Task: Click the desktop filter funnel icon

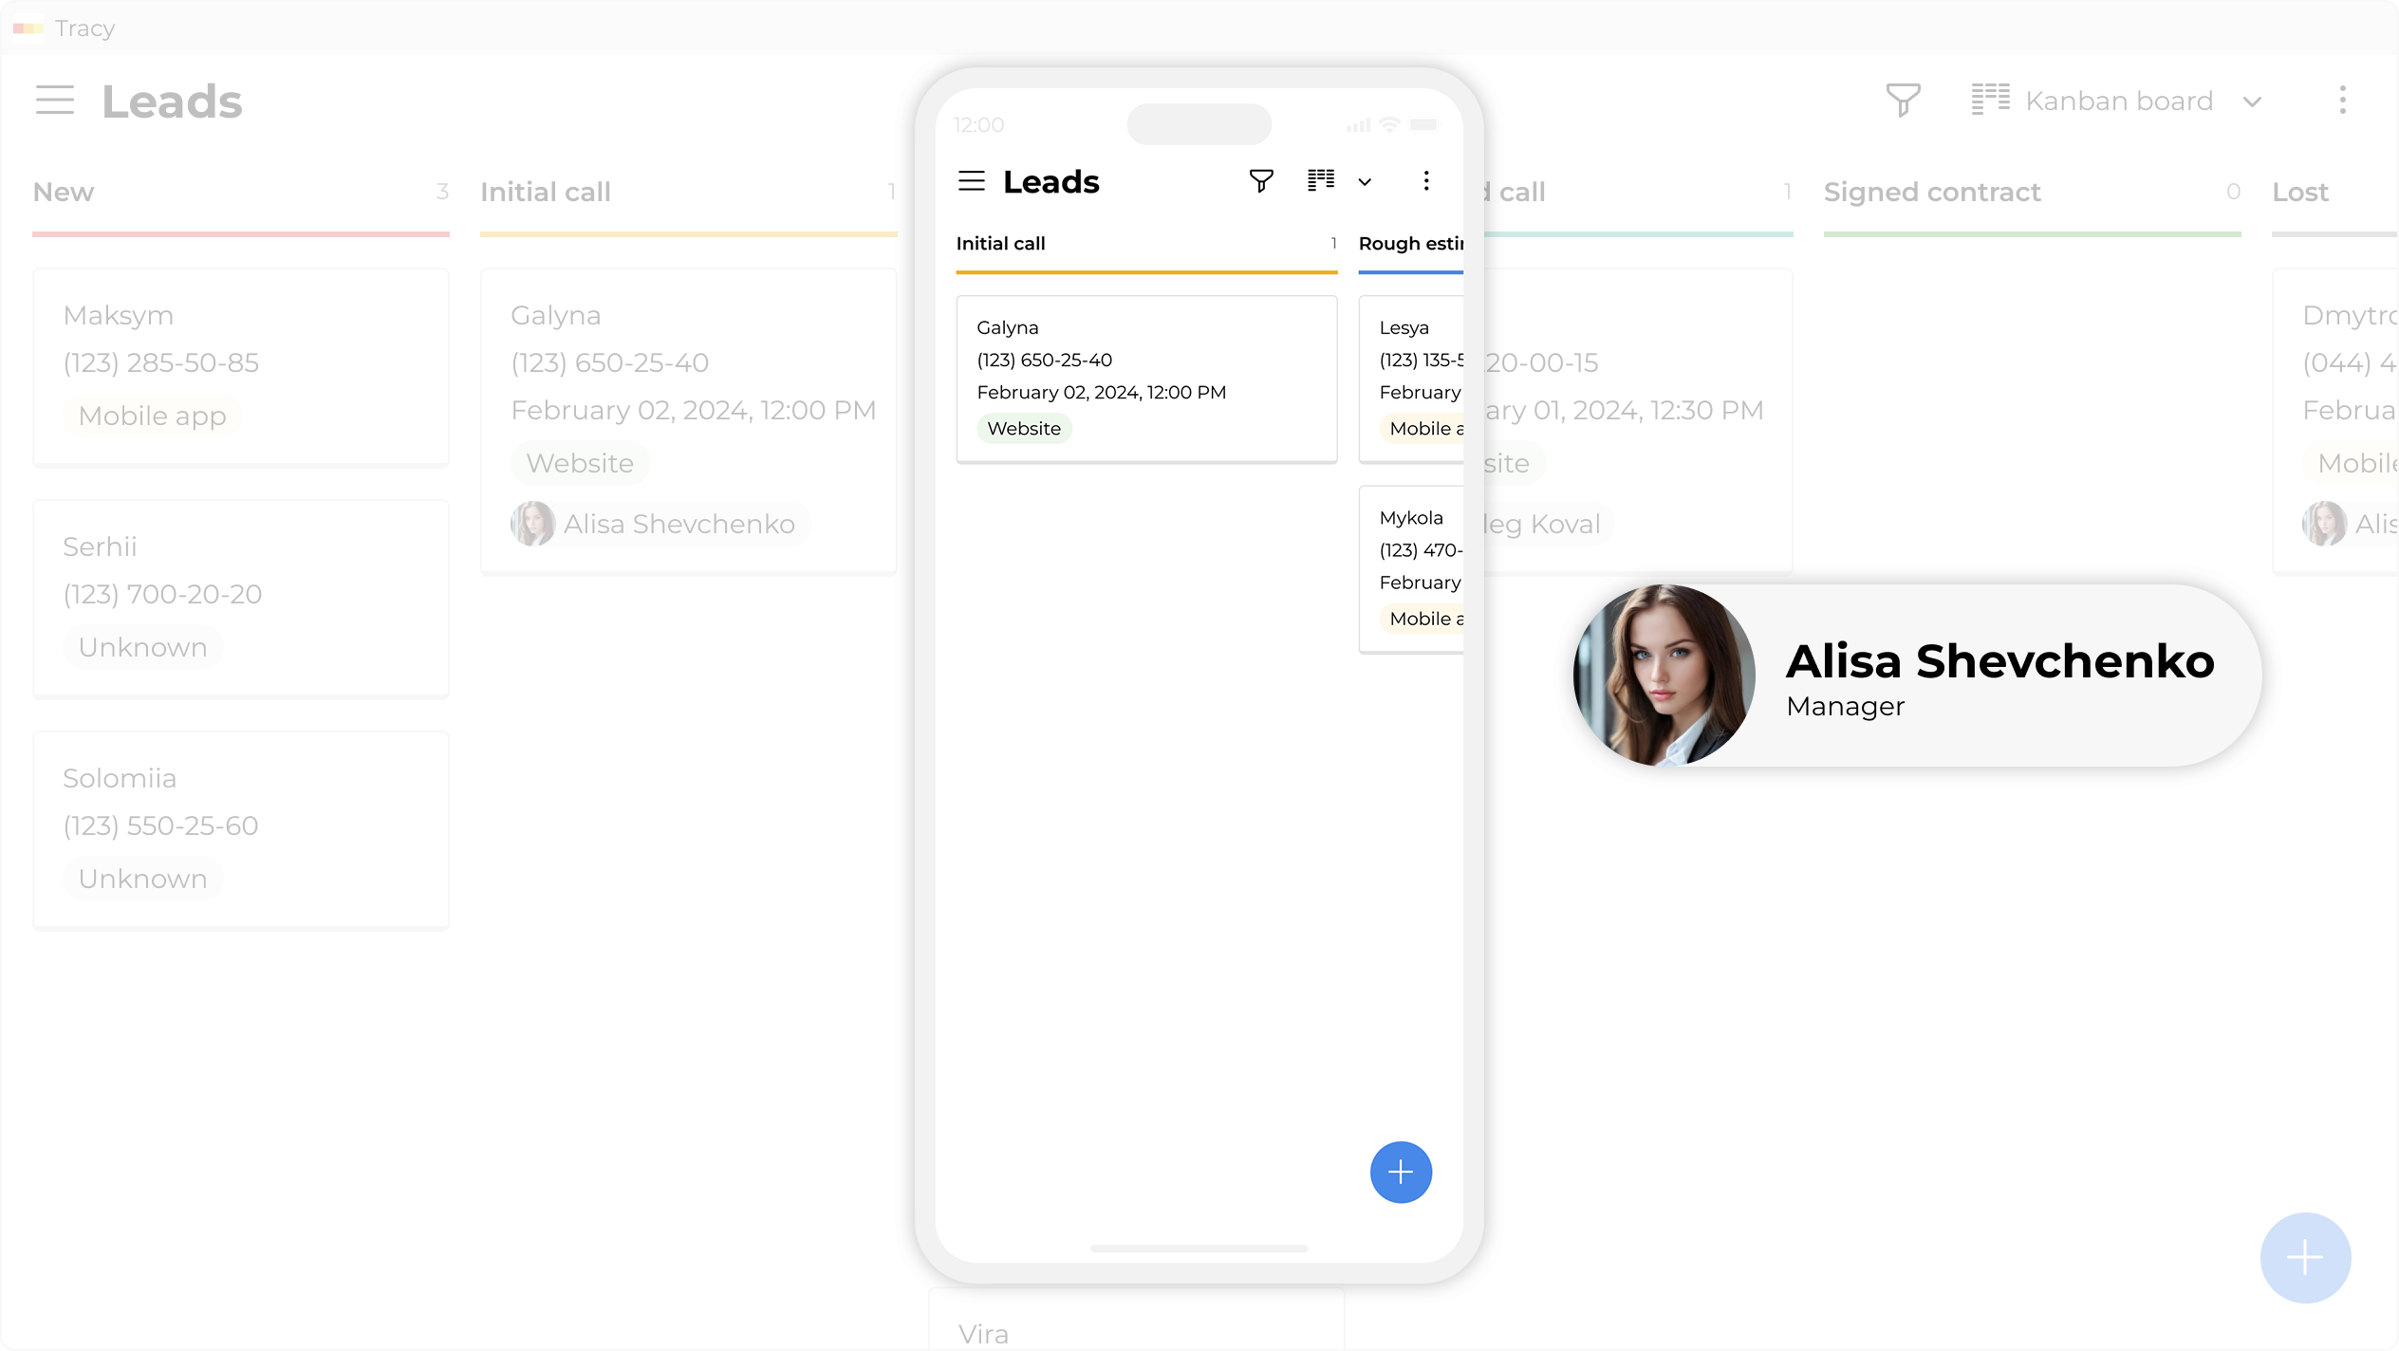Action: 1903,101
